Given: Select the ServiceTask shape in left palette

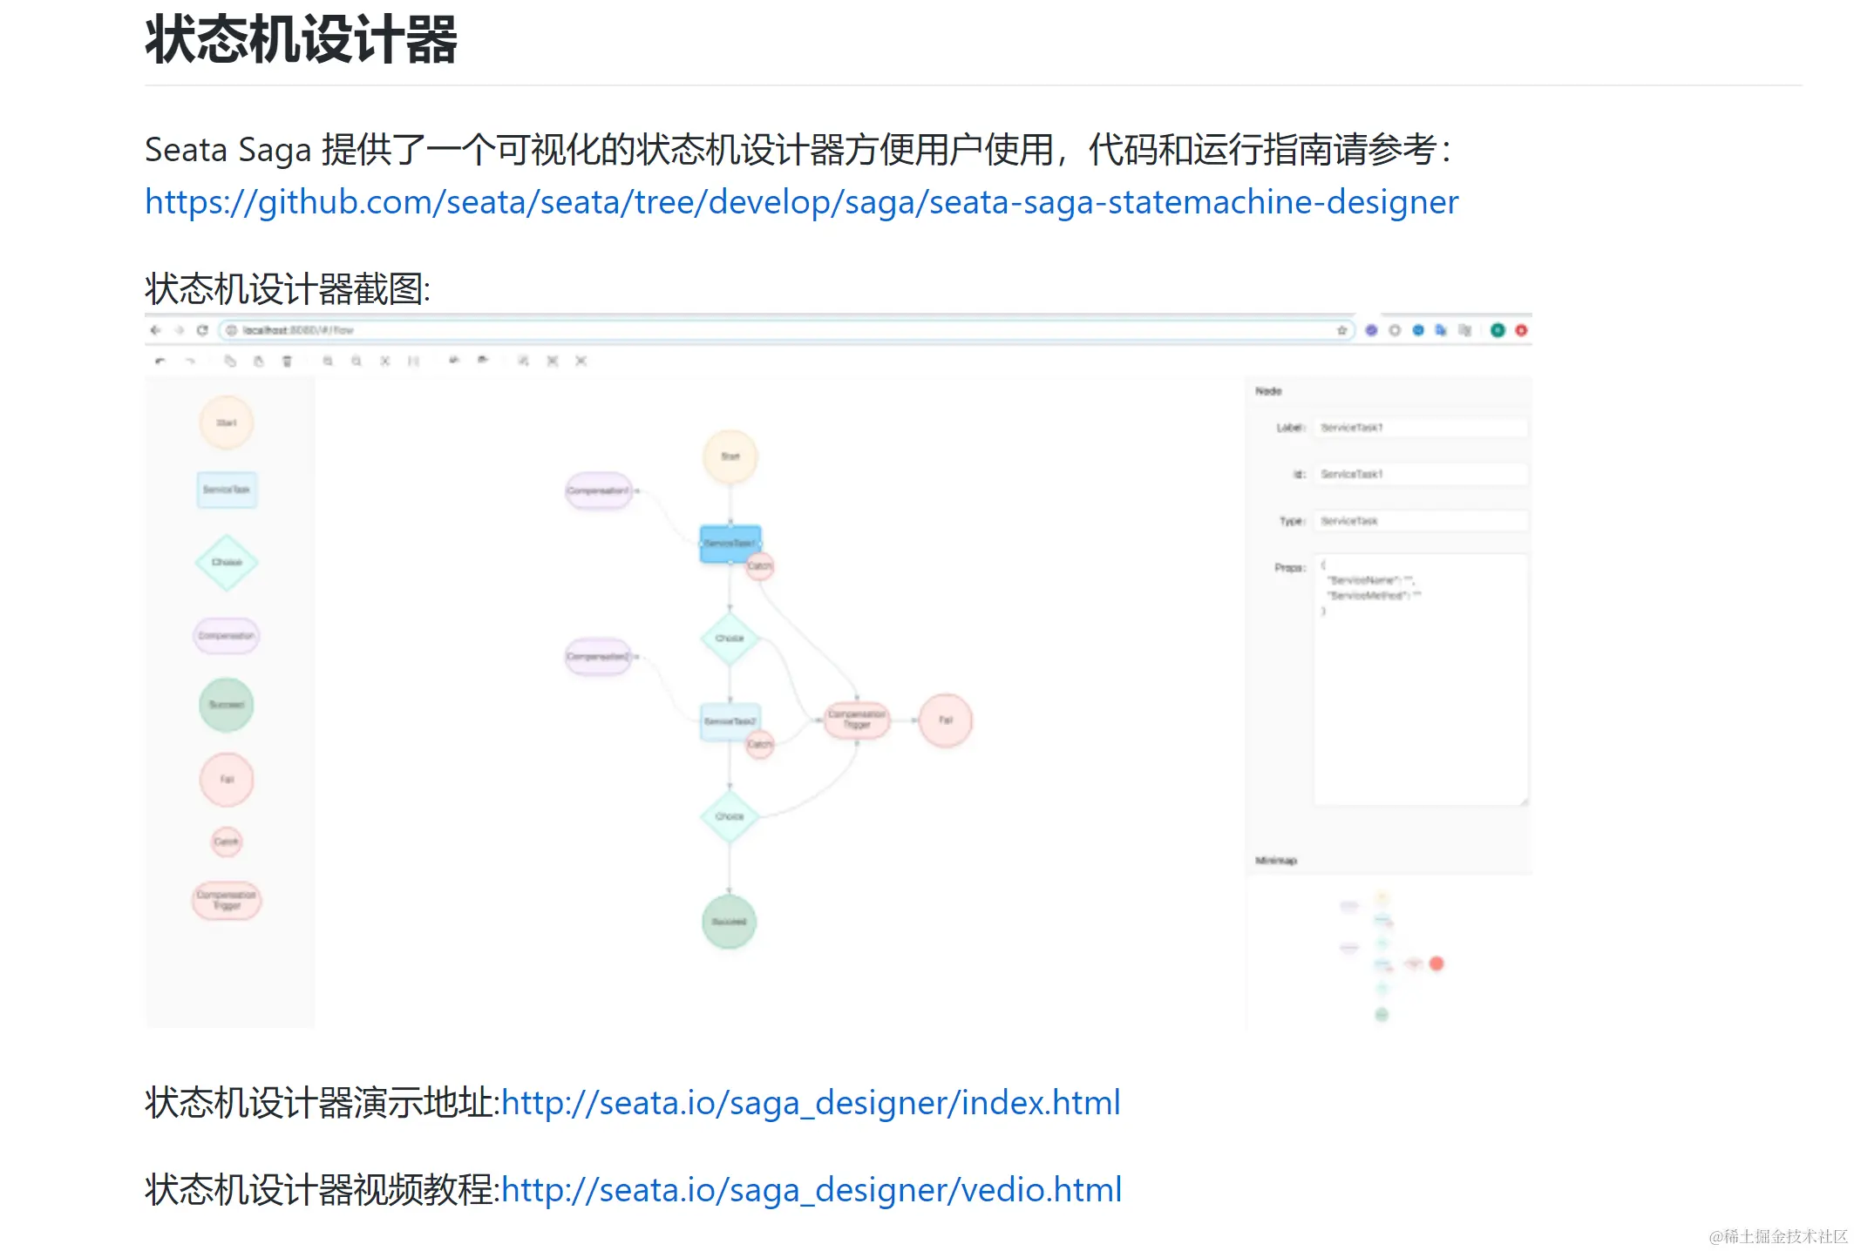Looking at the screenshot, I should click(227, 490).
